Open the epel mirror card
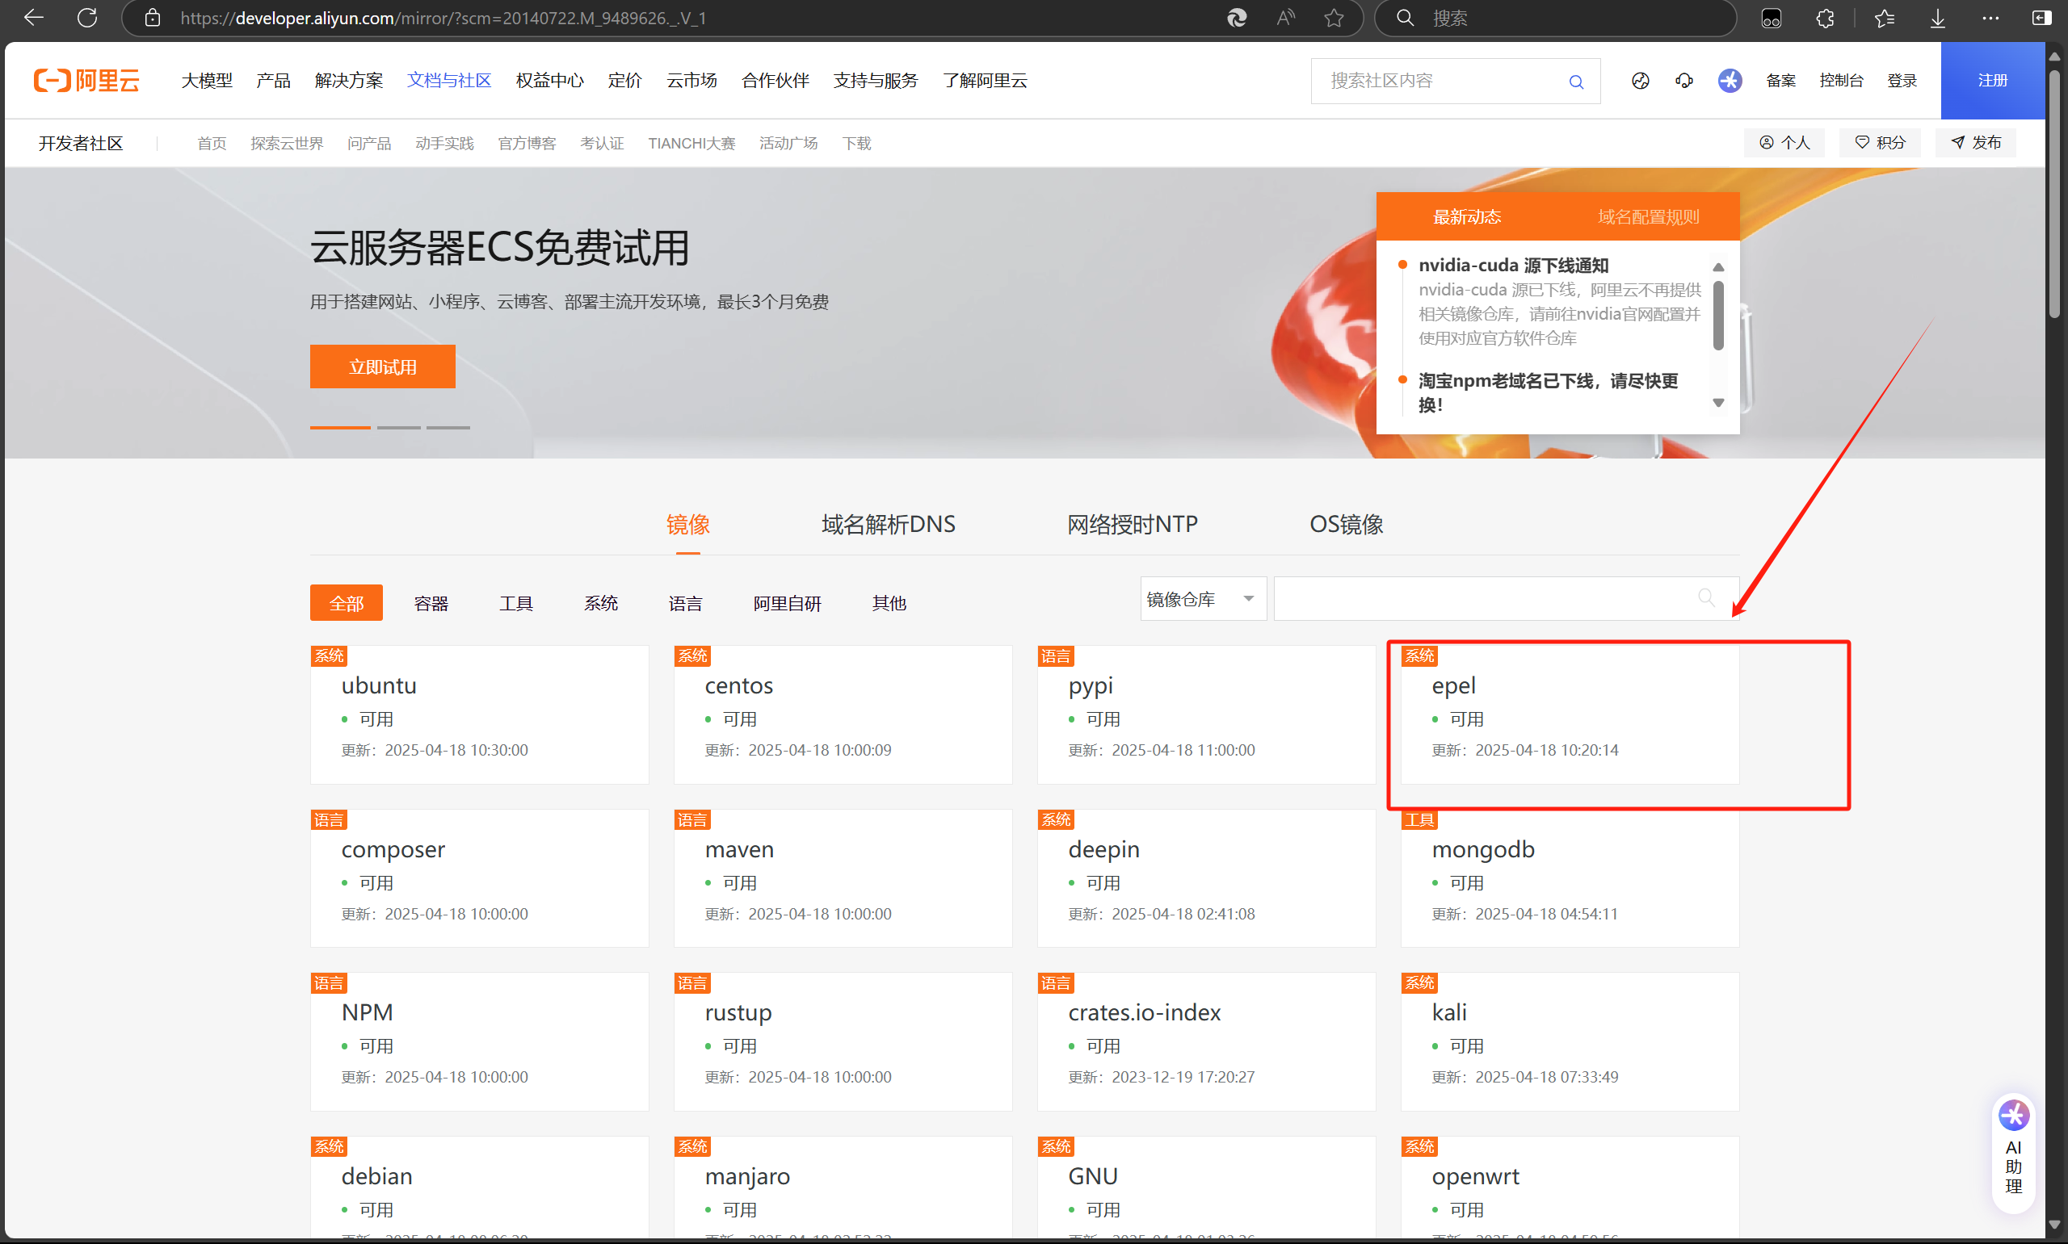This screenshot has width=2068, height=1244. pos(1569,717)
